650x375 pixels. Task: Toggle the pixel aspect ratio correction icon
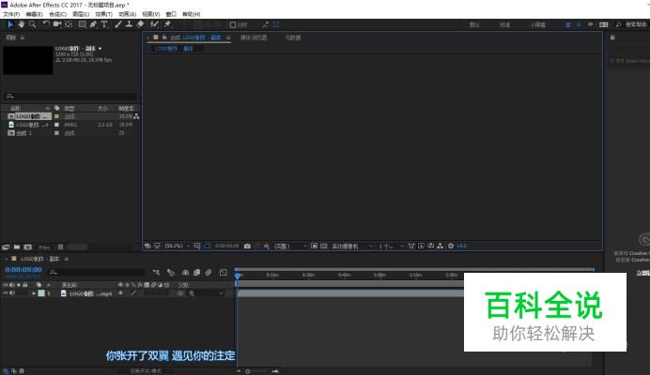pos(410,246)
